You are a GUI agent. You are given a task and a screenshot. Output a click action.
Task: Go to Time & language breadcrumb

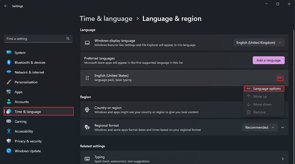click(x=106, y=19)
